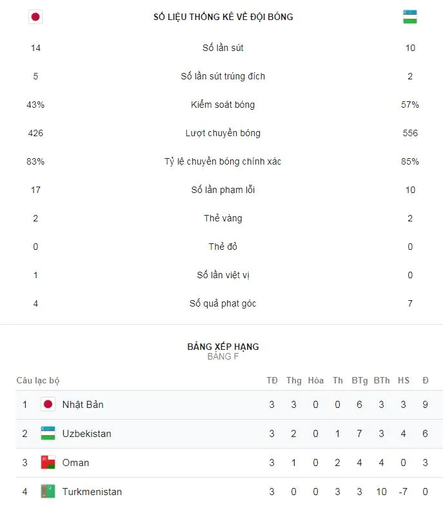Click the Đ points column header
Viewport: 443px width, 508px height.
tap(426, 381)
